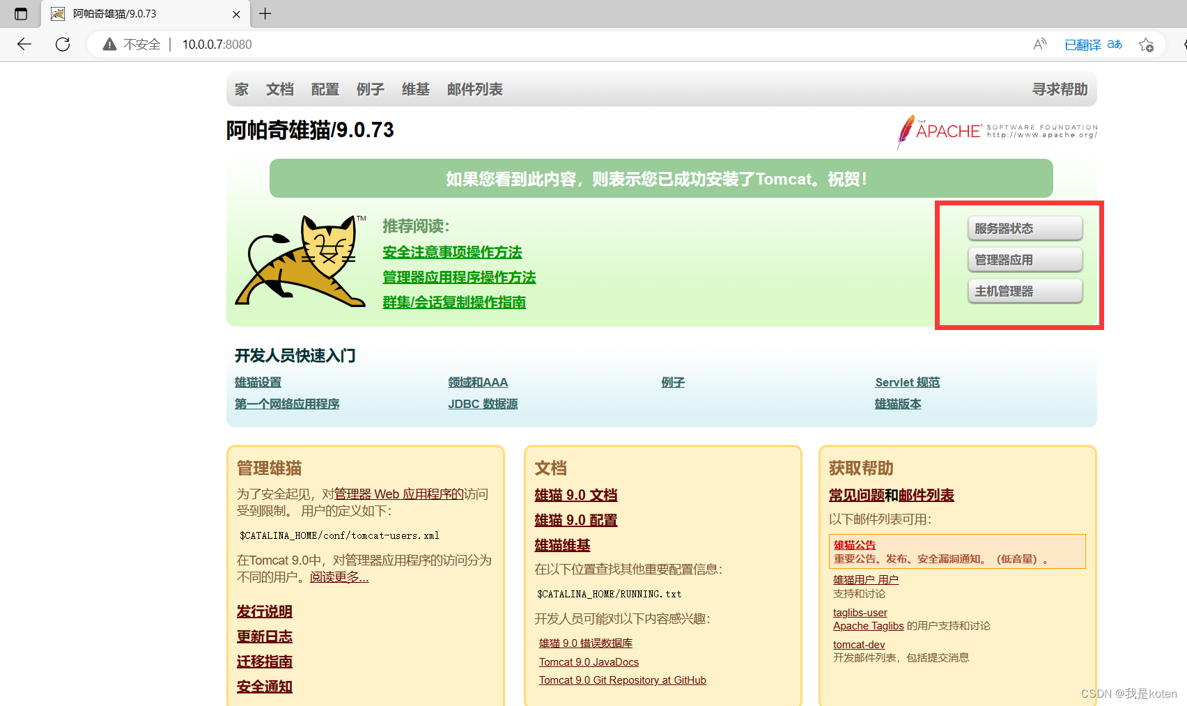Screen dimensions: 1187x706
Task: Click 寻求帮助 in the navigation bar
Action: 1060,89
